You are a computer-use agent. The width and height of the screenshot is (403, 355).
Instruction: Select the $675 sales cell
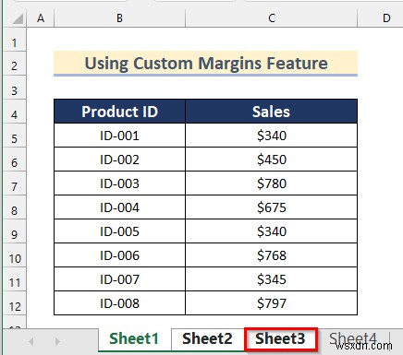[x=272, y=207]
